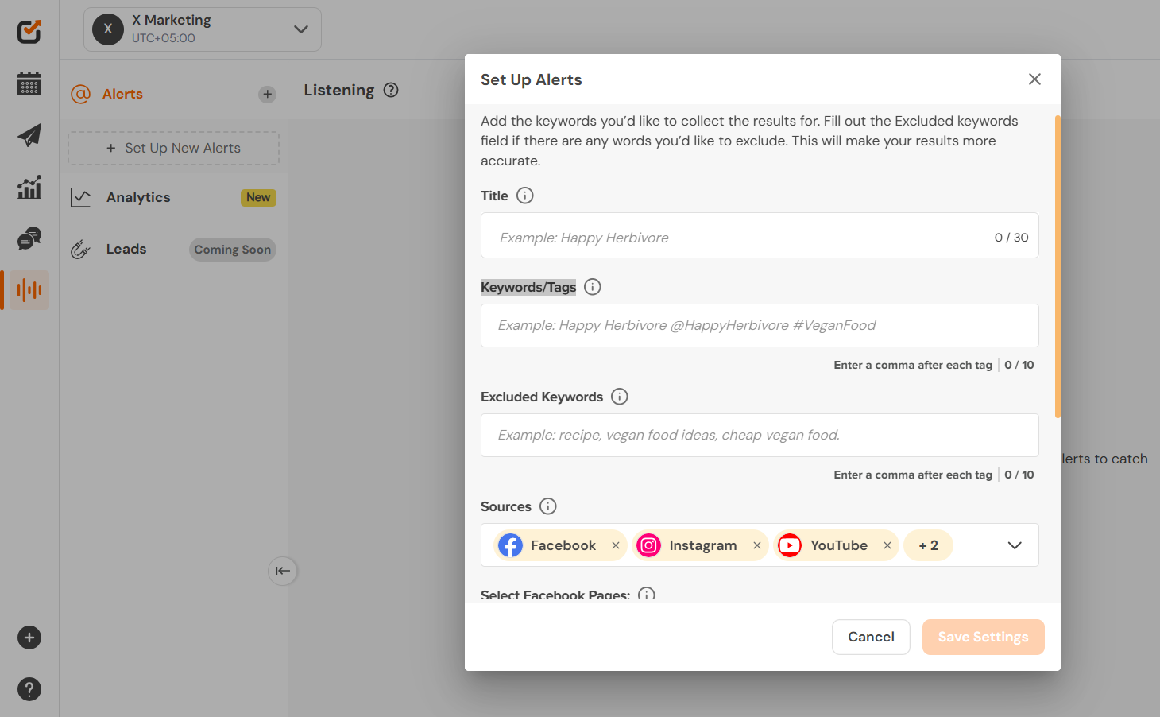Show the Title info icon
The width and height of the screenshot is (1160, 717).
(x=525, y=196)
